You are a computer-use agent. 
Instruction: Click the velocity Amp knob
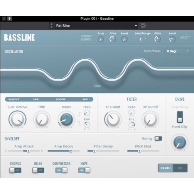[101, 39]
